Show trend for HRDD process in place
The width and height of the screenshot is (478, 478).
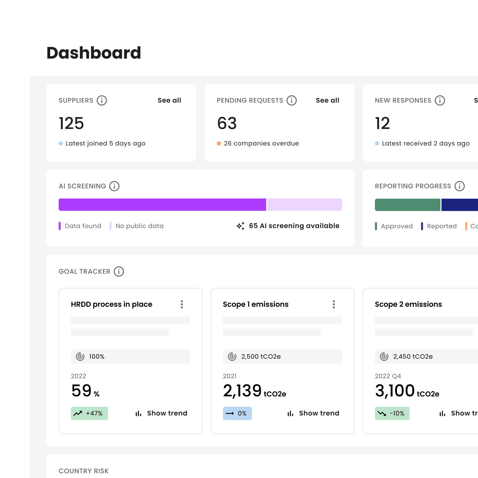(167, 413)
